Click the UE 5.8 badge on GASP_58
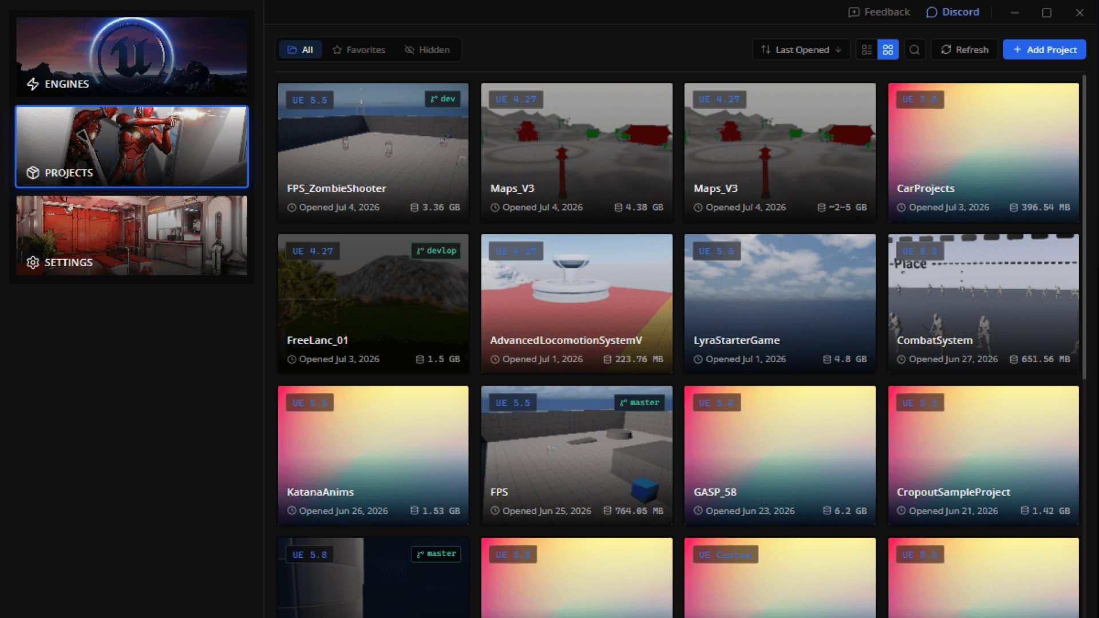This screenshot has width=1099, height=618. coord(716,403)
